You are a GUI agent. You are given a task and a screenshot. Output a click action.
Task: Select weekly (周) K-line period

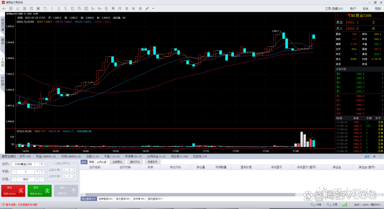click(x=113, y=9)
